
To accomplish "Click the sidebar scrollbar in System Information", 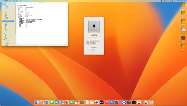I will [16, 19].
